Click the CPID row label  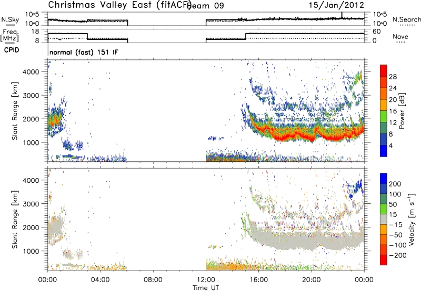pyautogui.click(x=12, y=50)
